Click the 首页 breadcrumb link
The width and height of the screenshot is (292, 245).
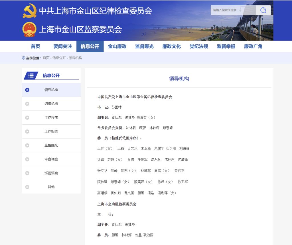pyautogui.click(x=46, y=58)
